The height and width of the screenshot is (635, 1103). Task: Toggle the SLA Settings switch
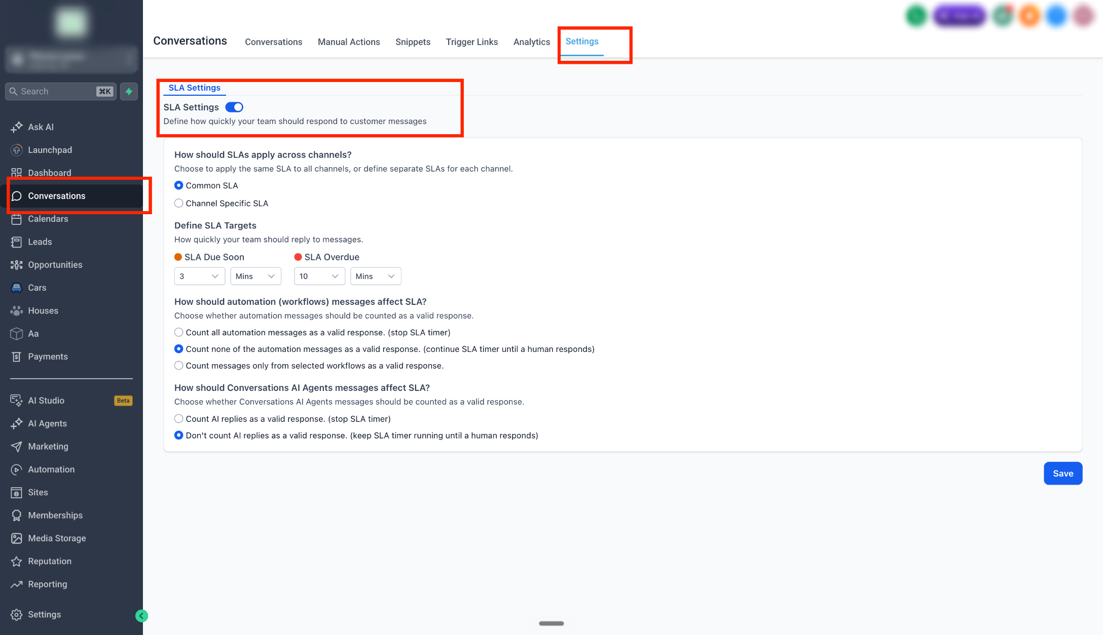click(x=234, y=107)
